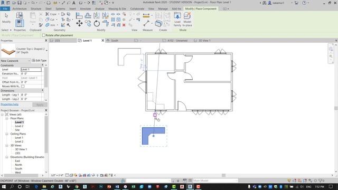
Task: Click the Scale tool icon
Action: (118, 20)
